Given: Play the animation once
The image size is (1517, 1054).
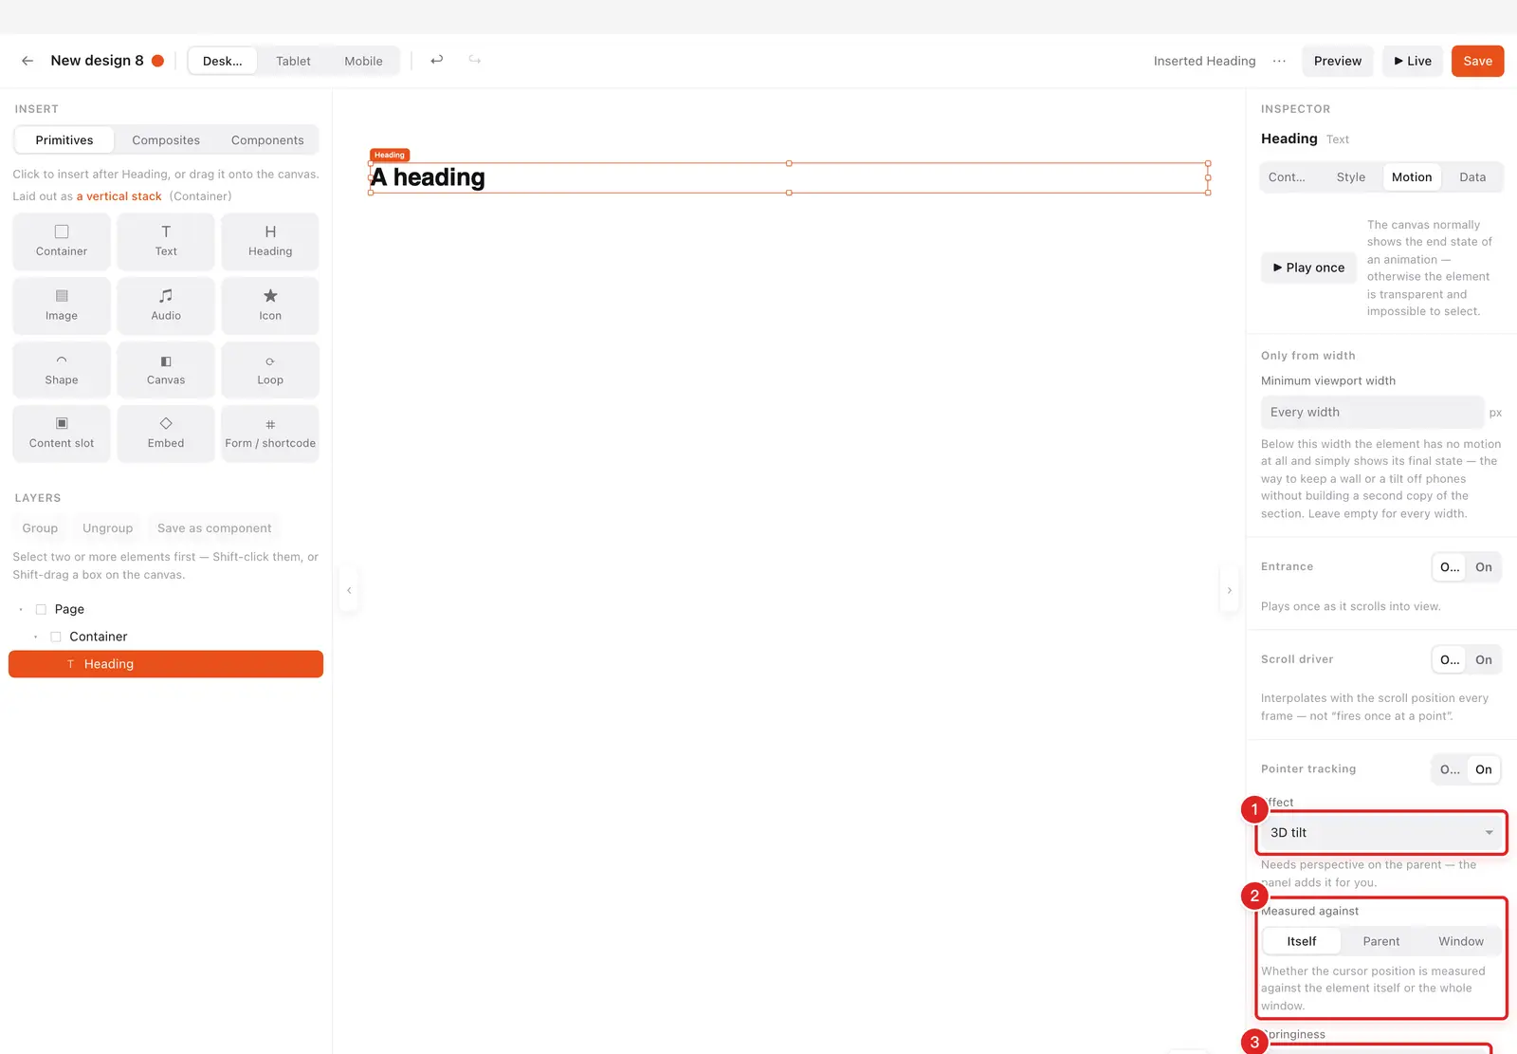Looking at the screenshot, I should 1308,268.
